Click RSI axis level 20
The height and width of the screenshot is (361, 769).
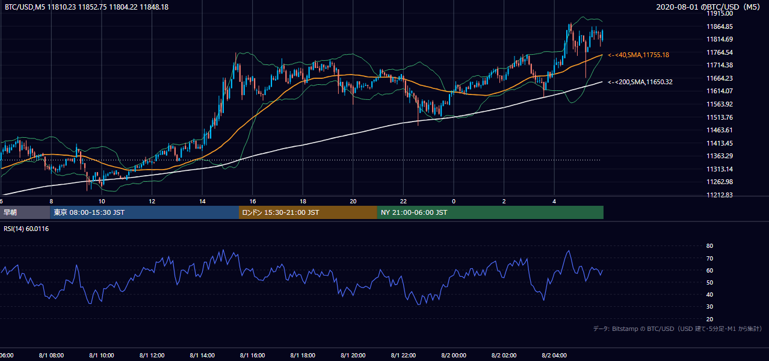710,319
